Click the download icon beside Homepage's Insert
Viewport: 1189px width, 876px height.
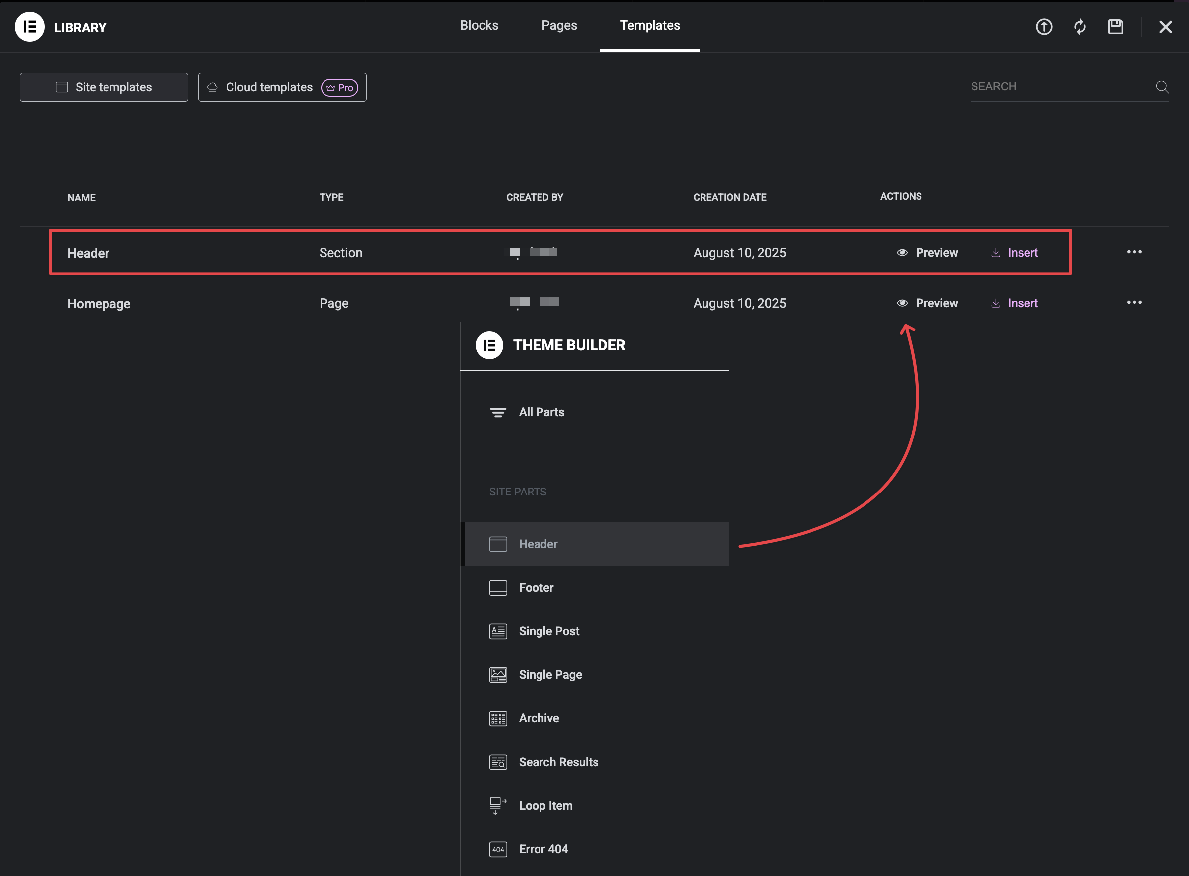pos(995,303)
